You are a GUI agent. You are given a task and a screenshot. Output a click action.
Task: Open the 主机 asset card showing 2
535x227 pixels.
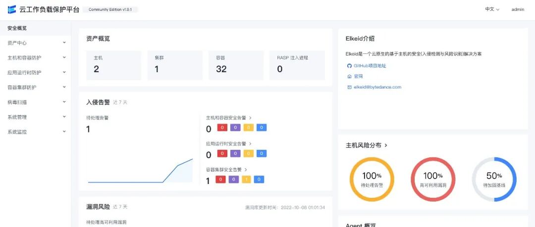point(113,65)
